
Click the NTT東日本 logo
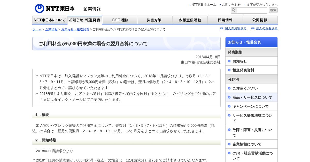click(x=55, y=8)
